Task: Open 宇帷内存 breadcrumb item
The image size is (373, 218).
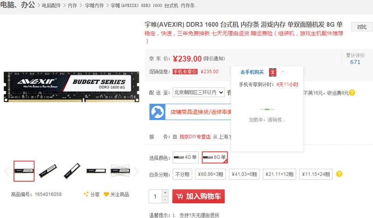Action: tap(94, 6)
